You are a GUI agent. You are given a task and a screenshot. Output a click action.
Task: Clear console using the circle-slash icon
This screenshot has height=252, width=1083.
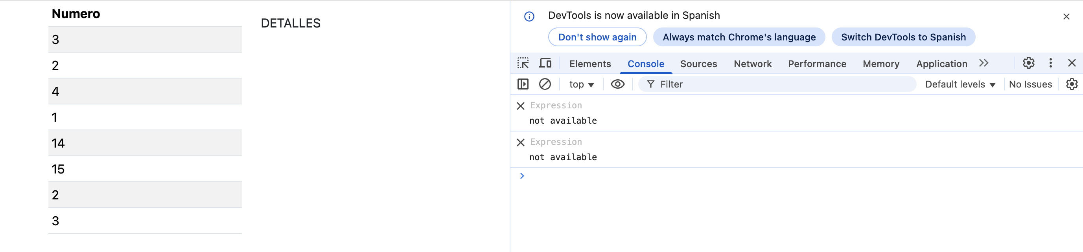[545, 84]
